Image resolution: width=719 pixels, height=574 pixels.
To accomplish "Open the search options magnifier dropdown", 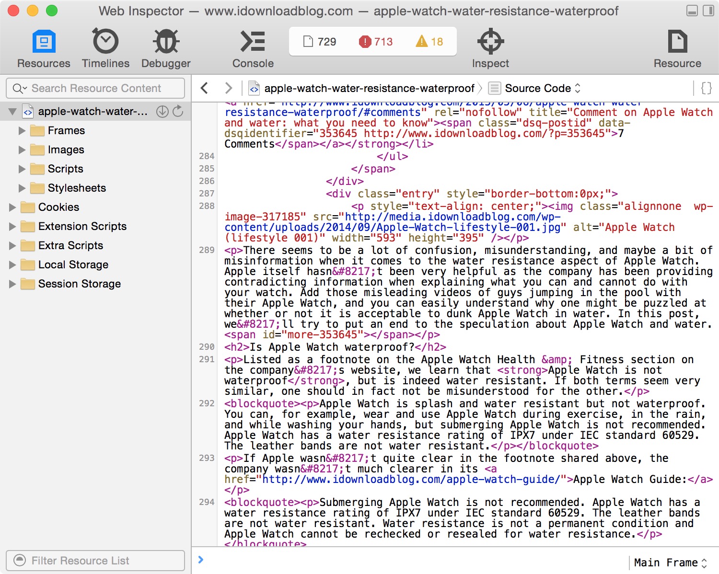I will (x=20, y=88).
